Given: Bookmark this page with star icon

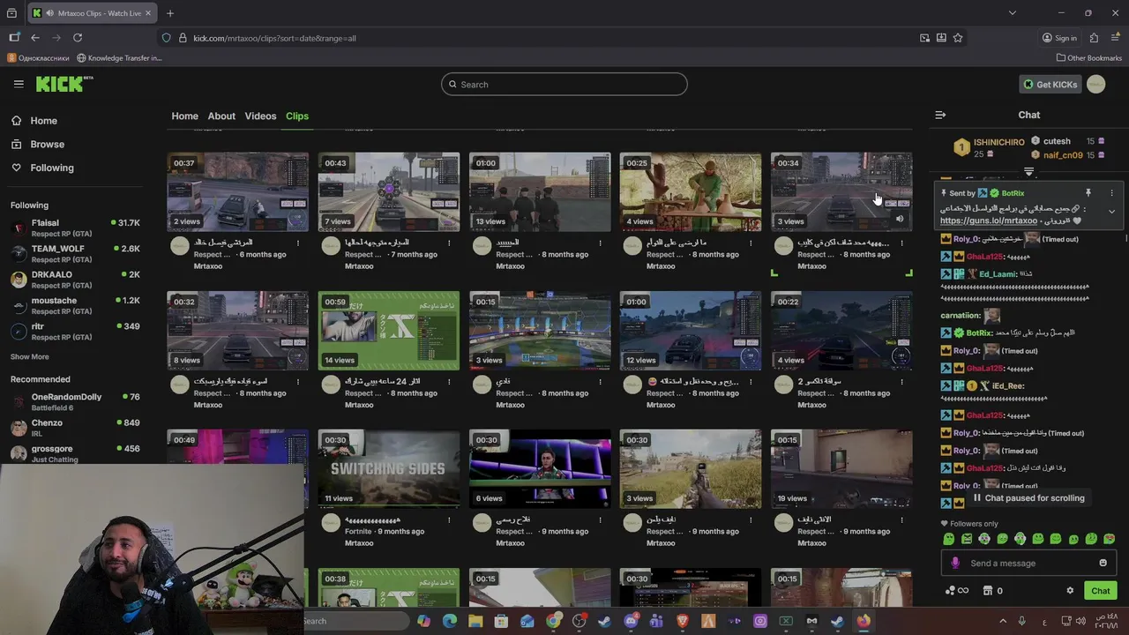Looking at the screenshot, I should point(958,38).
